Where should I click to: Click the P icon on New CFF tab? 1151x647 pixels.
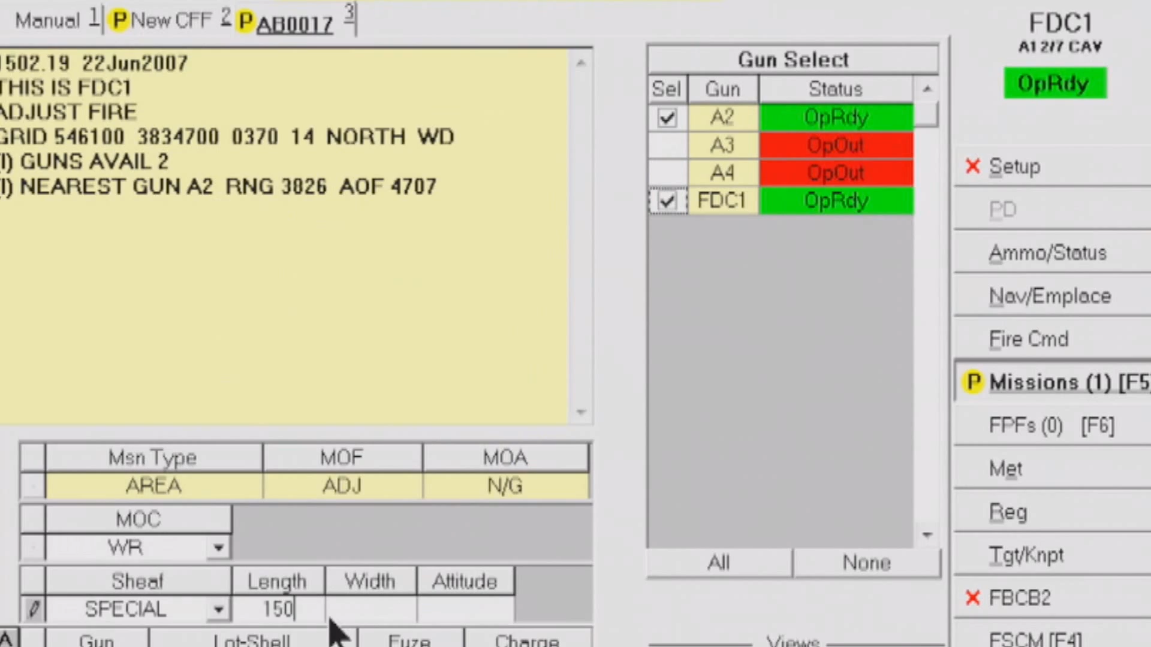119,21
